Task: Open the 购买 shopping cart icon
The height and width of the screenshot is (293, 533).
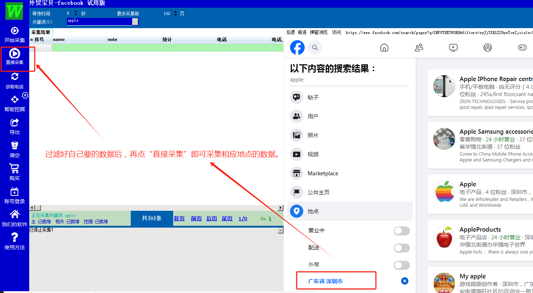Action: click(x=15, y=168)
